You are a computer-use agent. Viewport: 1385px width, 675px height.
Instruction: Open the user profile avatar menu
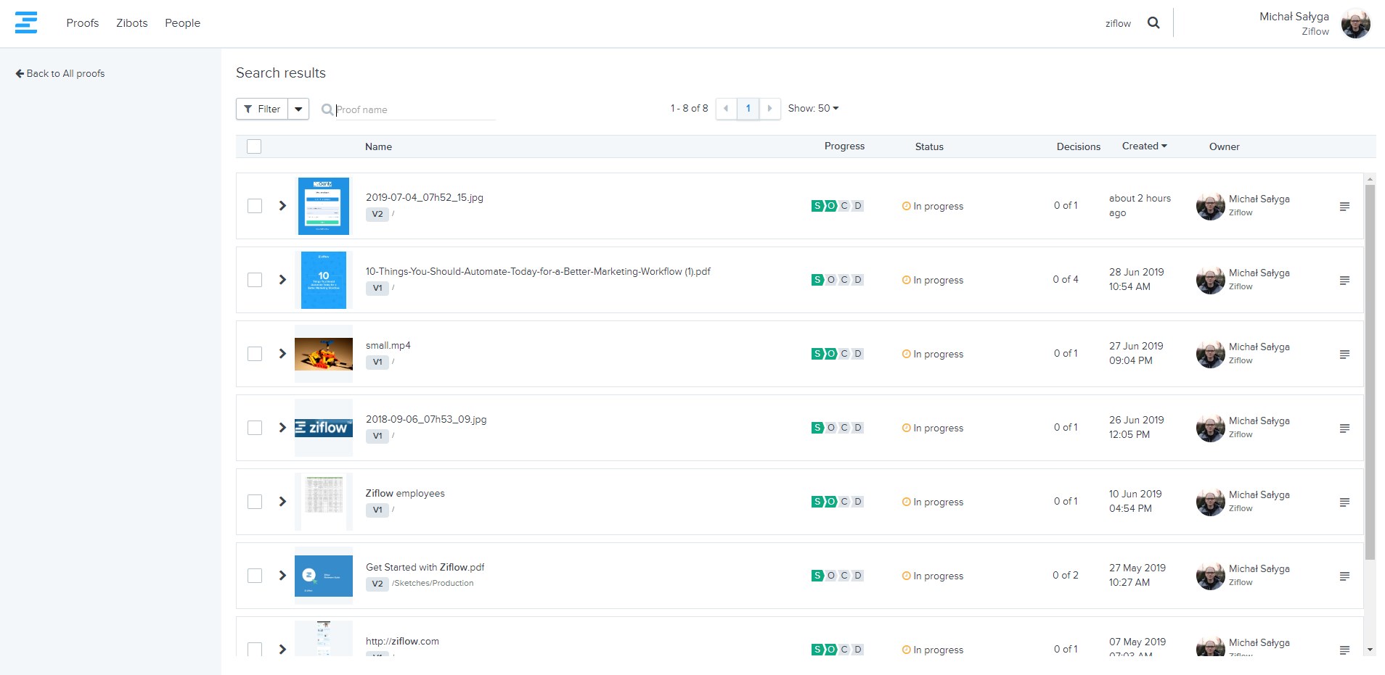pos(1355,24)
